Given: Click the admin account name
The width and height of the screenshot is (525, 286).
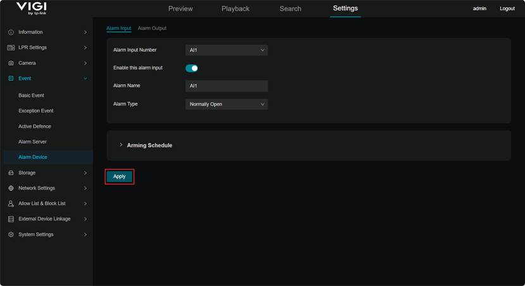Looking at the screenshot, I should pyautogui.click(x=479, y=9).
